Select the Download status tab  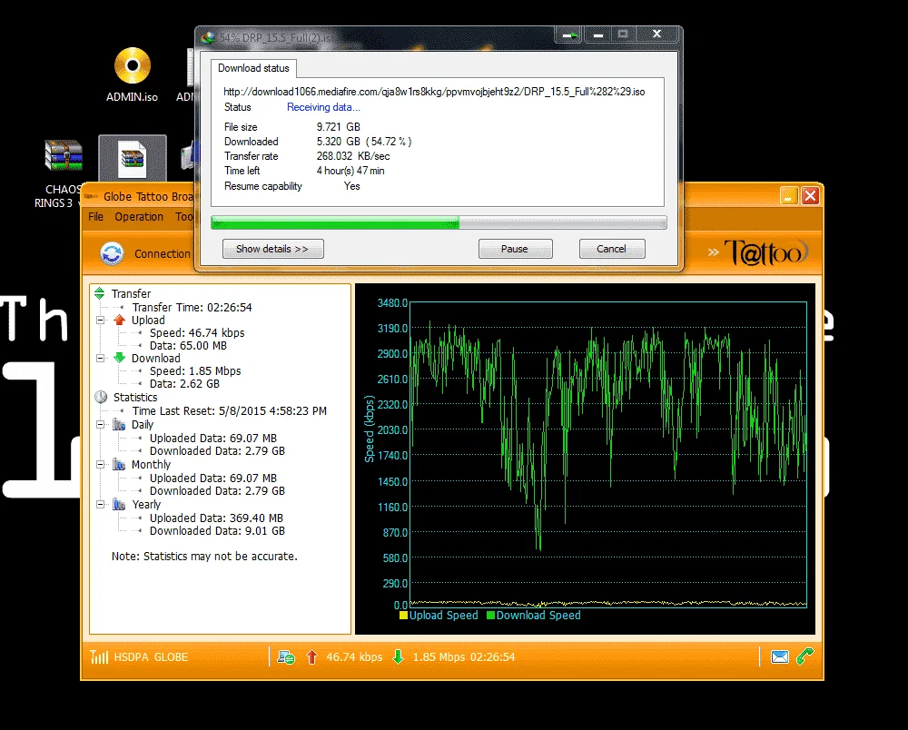[253, 68]
